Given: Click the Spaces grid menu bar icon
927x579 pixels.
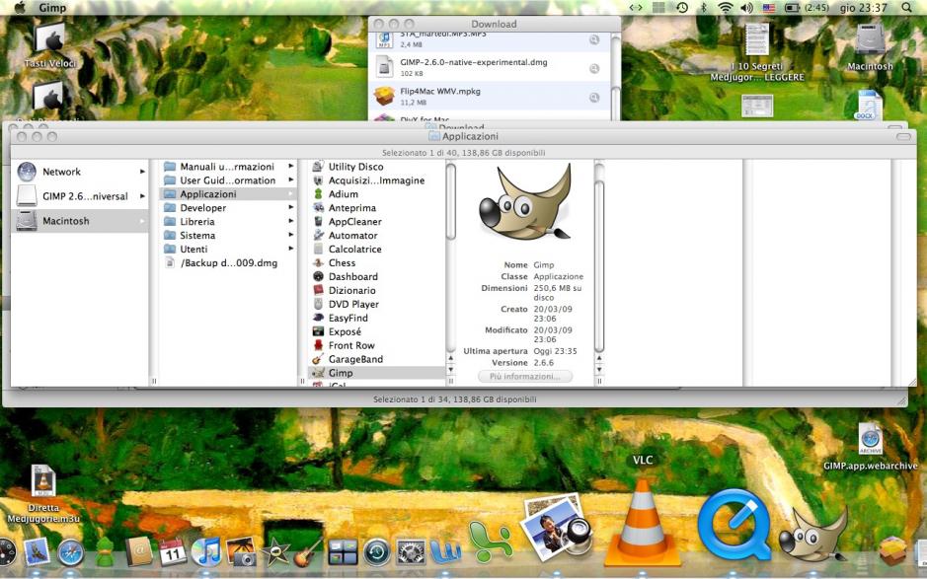Looking at the screenshot, I should click(659, 8).
